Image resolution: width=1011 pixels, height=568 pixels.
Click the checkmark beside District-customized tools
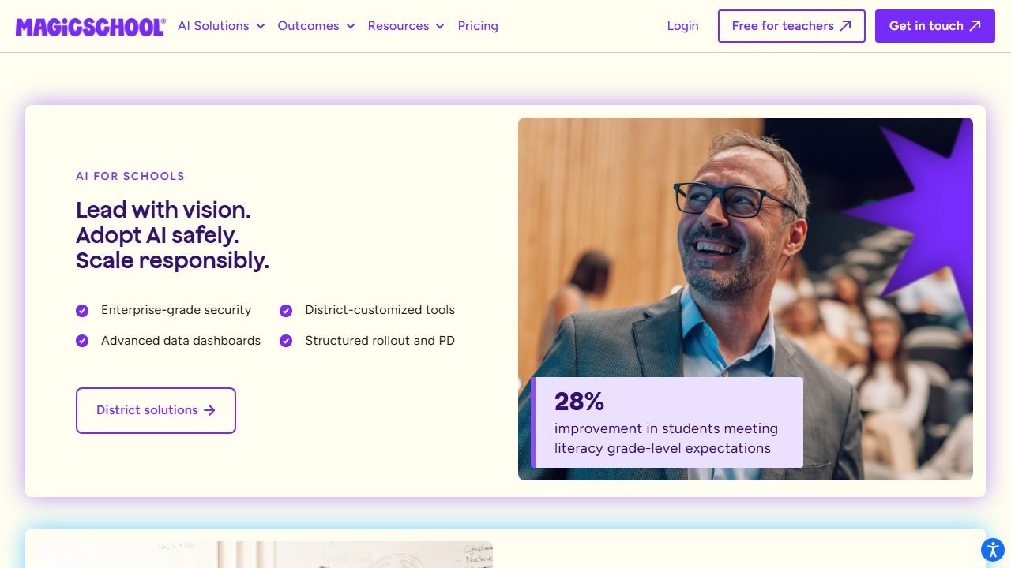click(286, 311)
